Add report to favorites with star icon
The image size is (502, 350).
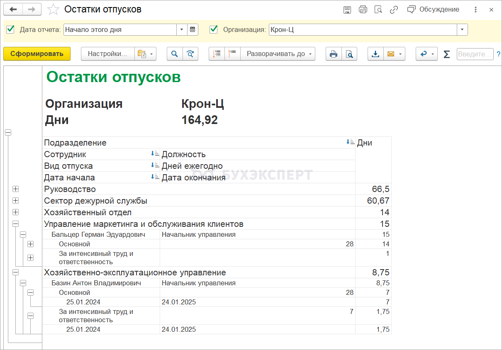click(x=53, y=10)
